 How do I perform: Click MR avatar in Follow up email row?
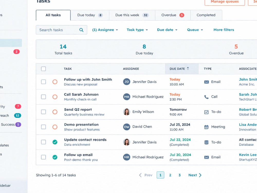tap(126, 157)
